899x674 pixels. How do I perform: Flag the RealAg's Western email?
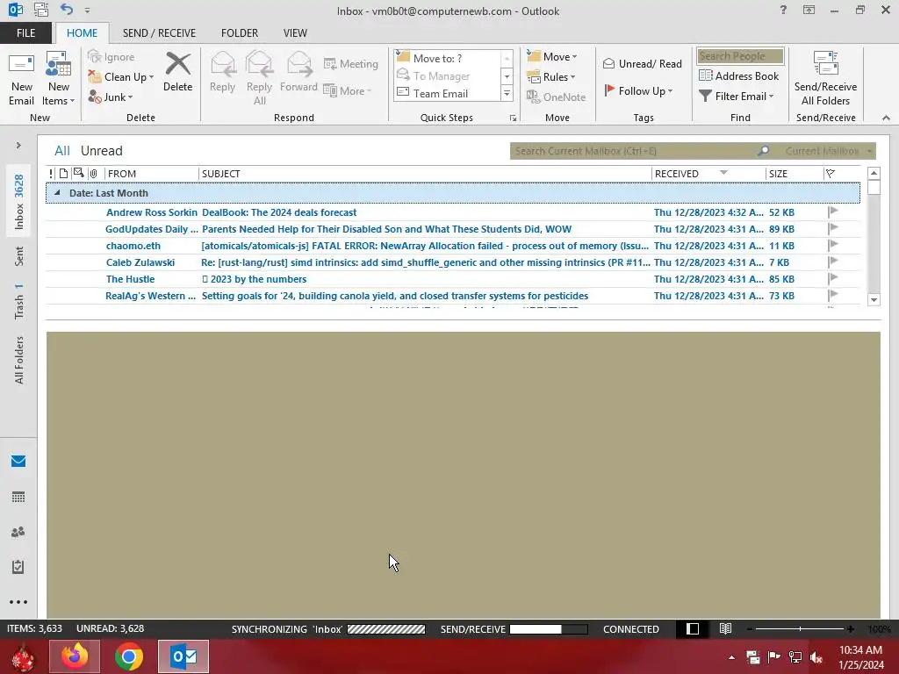tap(833, 296)
